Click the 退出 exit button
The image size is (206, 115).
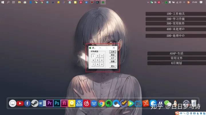(113, 66)
